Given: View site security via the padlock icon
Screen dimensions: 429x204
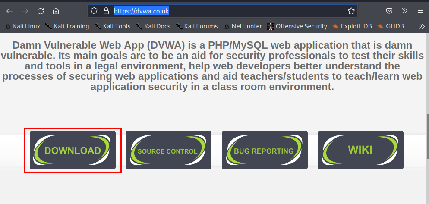Looking at the screenshot, I should 106,11.
